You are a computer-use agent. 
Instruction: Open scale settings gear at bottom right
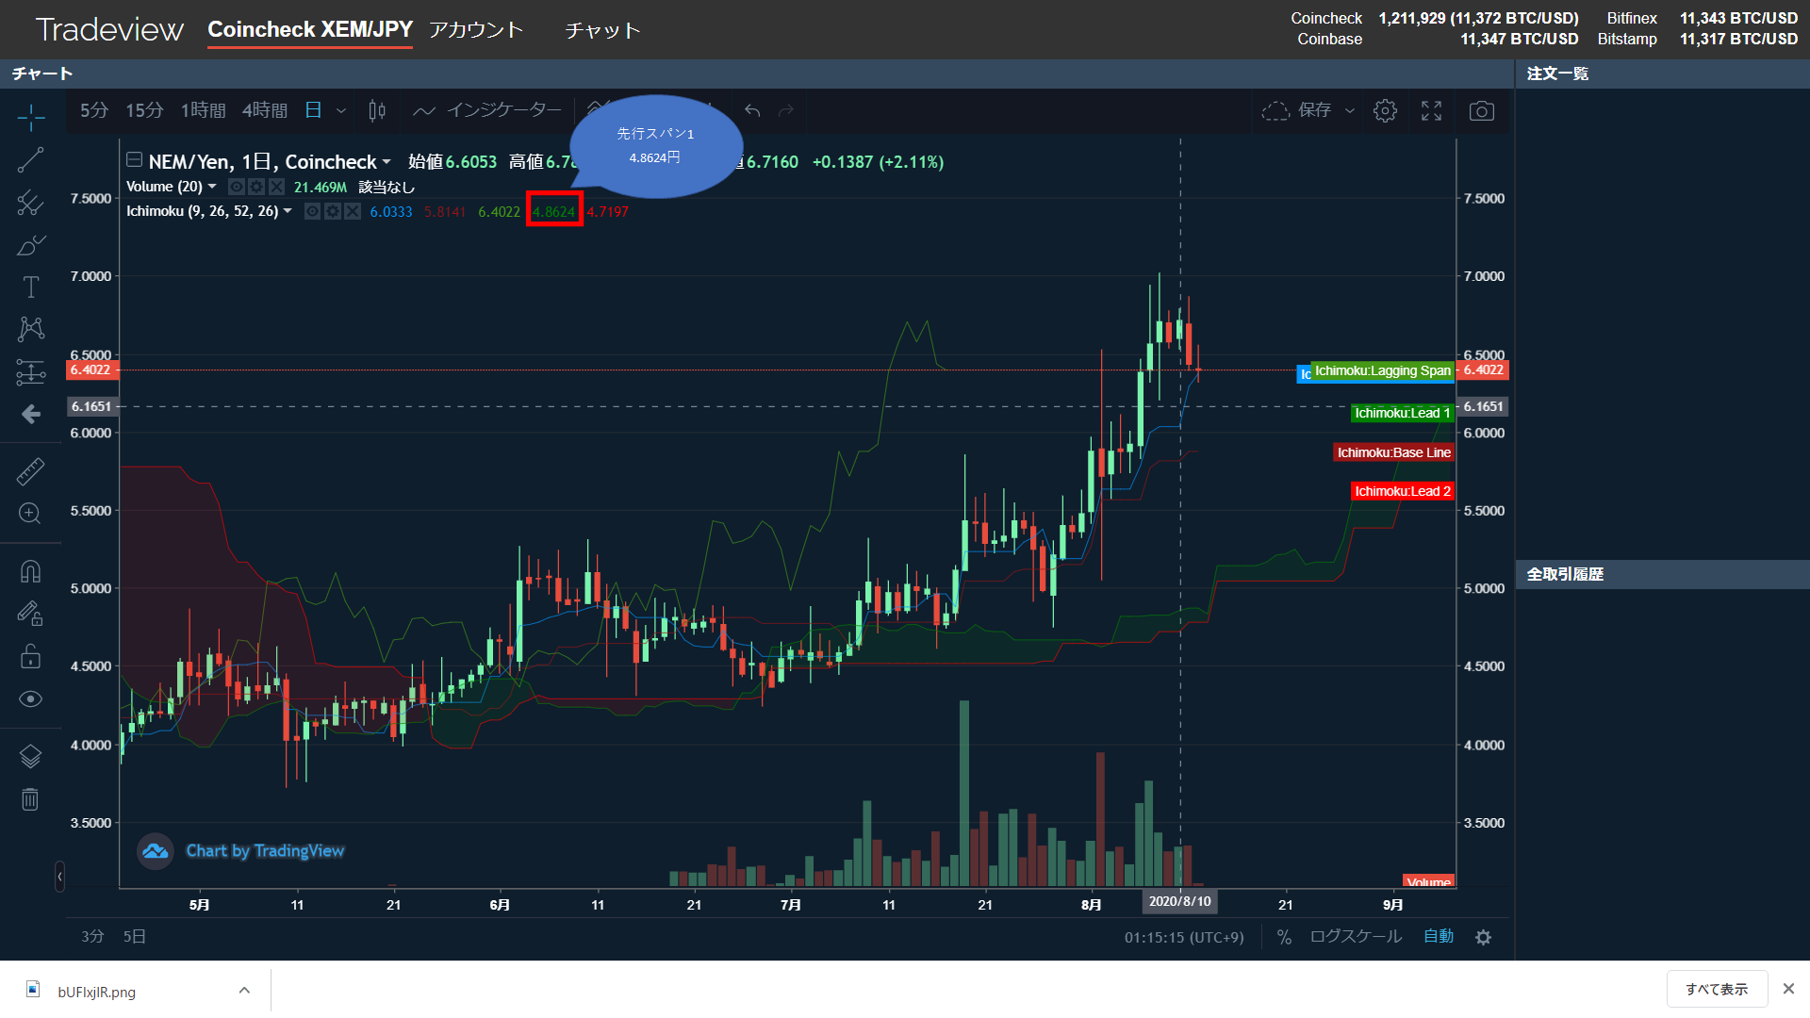pyautogui.click(x=1484, y=937)
